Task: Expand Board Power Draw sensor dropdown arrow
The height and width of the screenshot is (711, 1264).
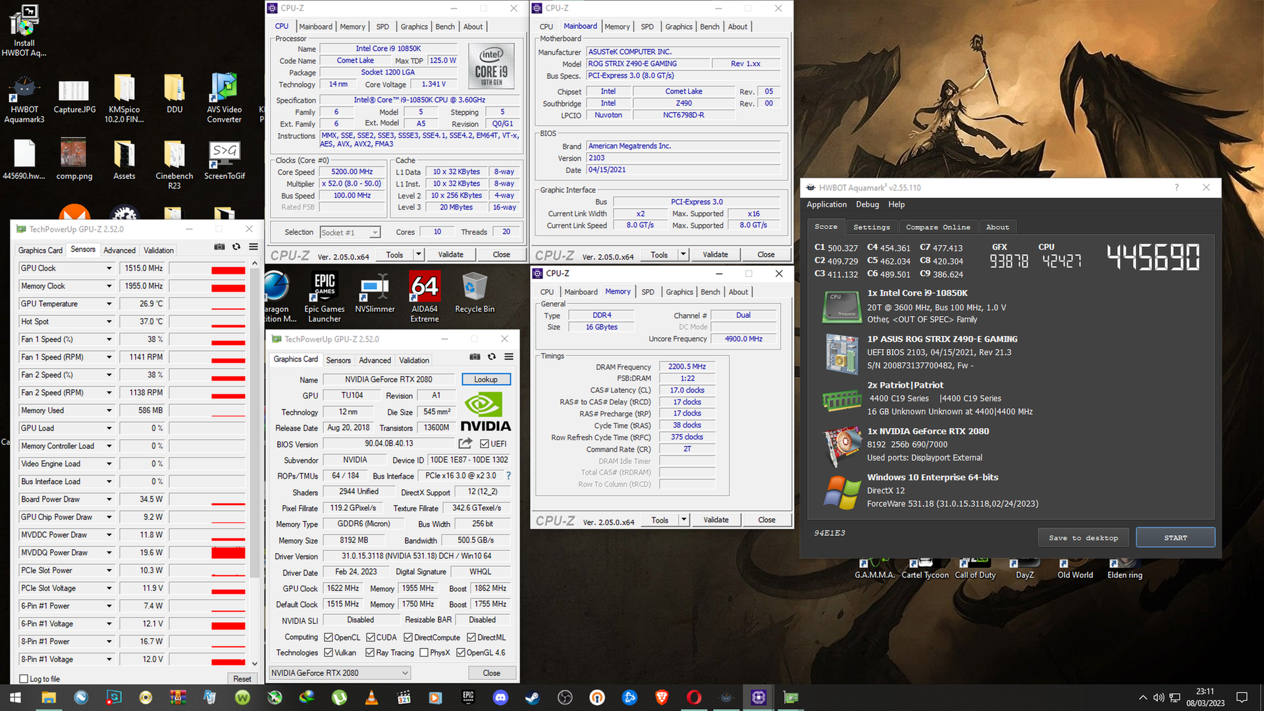Action: 109,499
